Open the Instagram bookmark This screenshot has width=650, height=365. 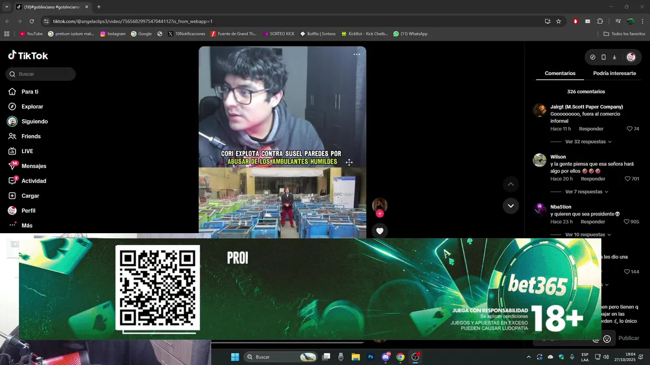[113, 34]
